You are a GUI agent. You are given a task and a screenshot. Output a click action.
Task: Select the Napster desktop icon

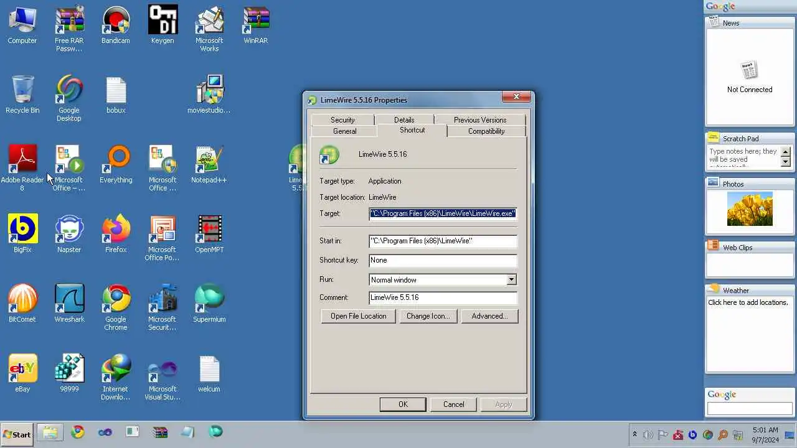point(69,235)
